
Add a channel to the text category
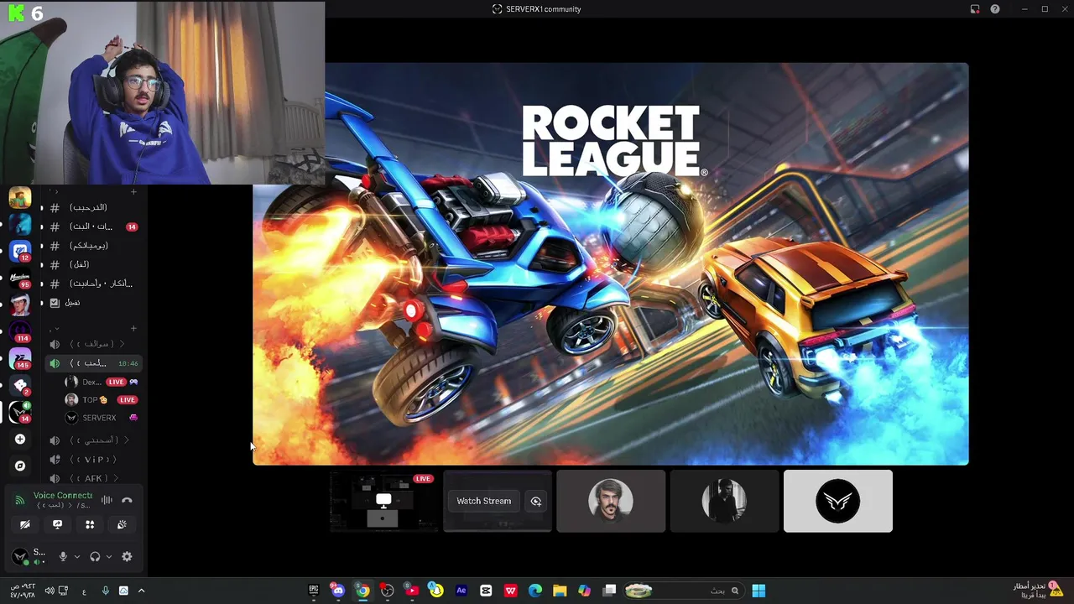click(x=133, y=192)
